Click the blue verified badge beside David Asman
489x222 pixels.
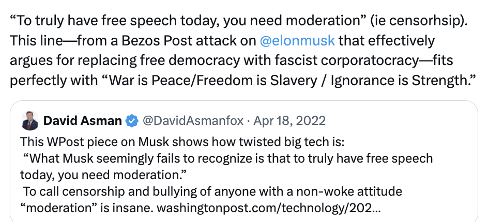coord(132,121)
